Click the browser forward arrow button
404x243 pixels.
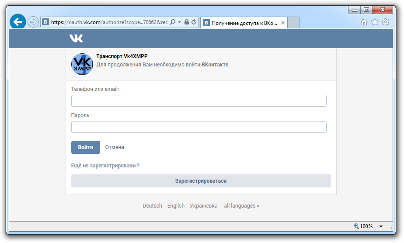click(33, 22)
